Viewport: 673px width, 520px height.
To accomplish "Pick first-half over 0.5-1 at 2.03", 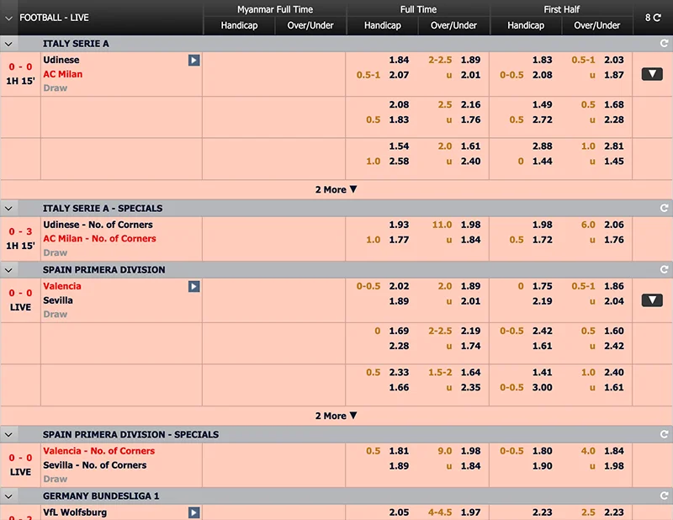I will (614, 60).
